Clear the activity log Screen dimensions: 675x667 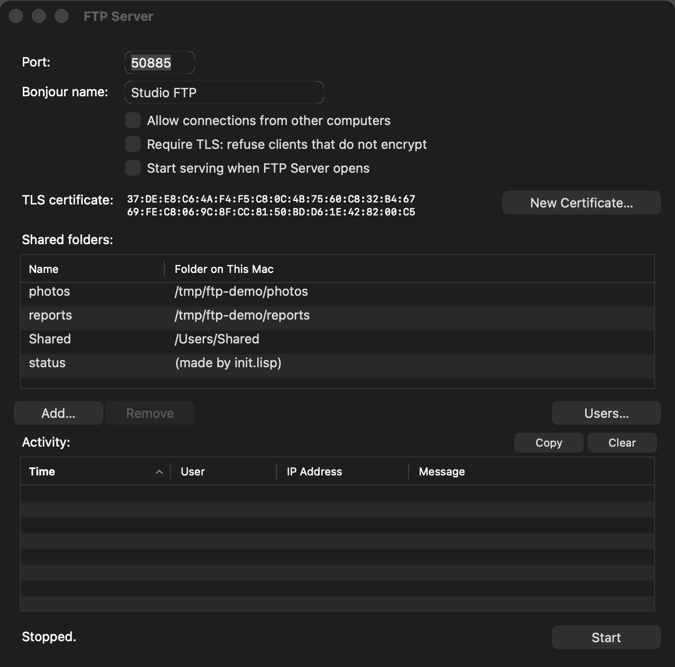[x=622, y=443]
